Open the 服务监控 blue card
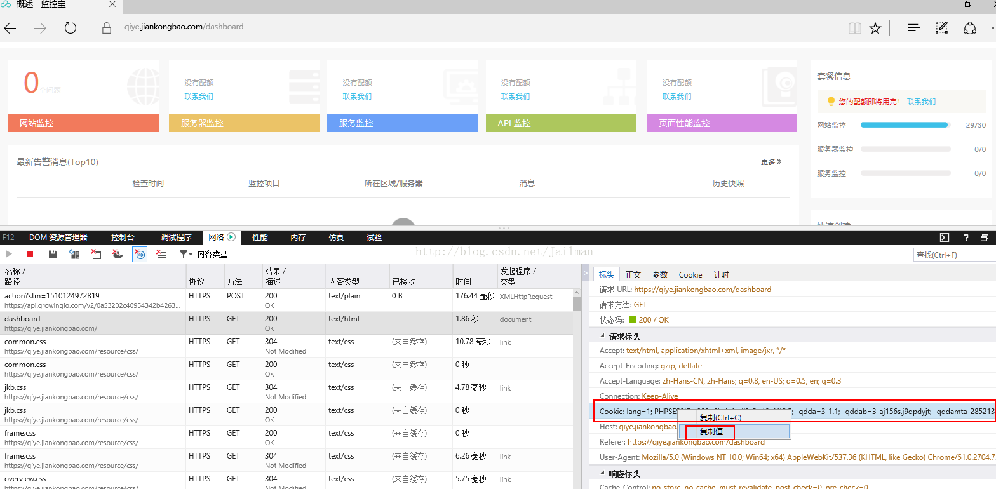Viewport: 996px width, 489px height. [x=402, y=96]
